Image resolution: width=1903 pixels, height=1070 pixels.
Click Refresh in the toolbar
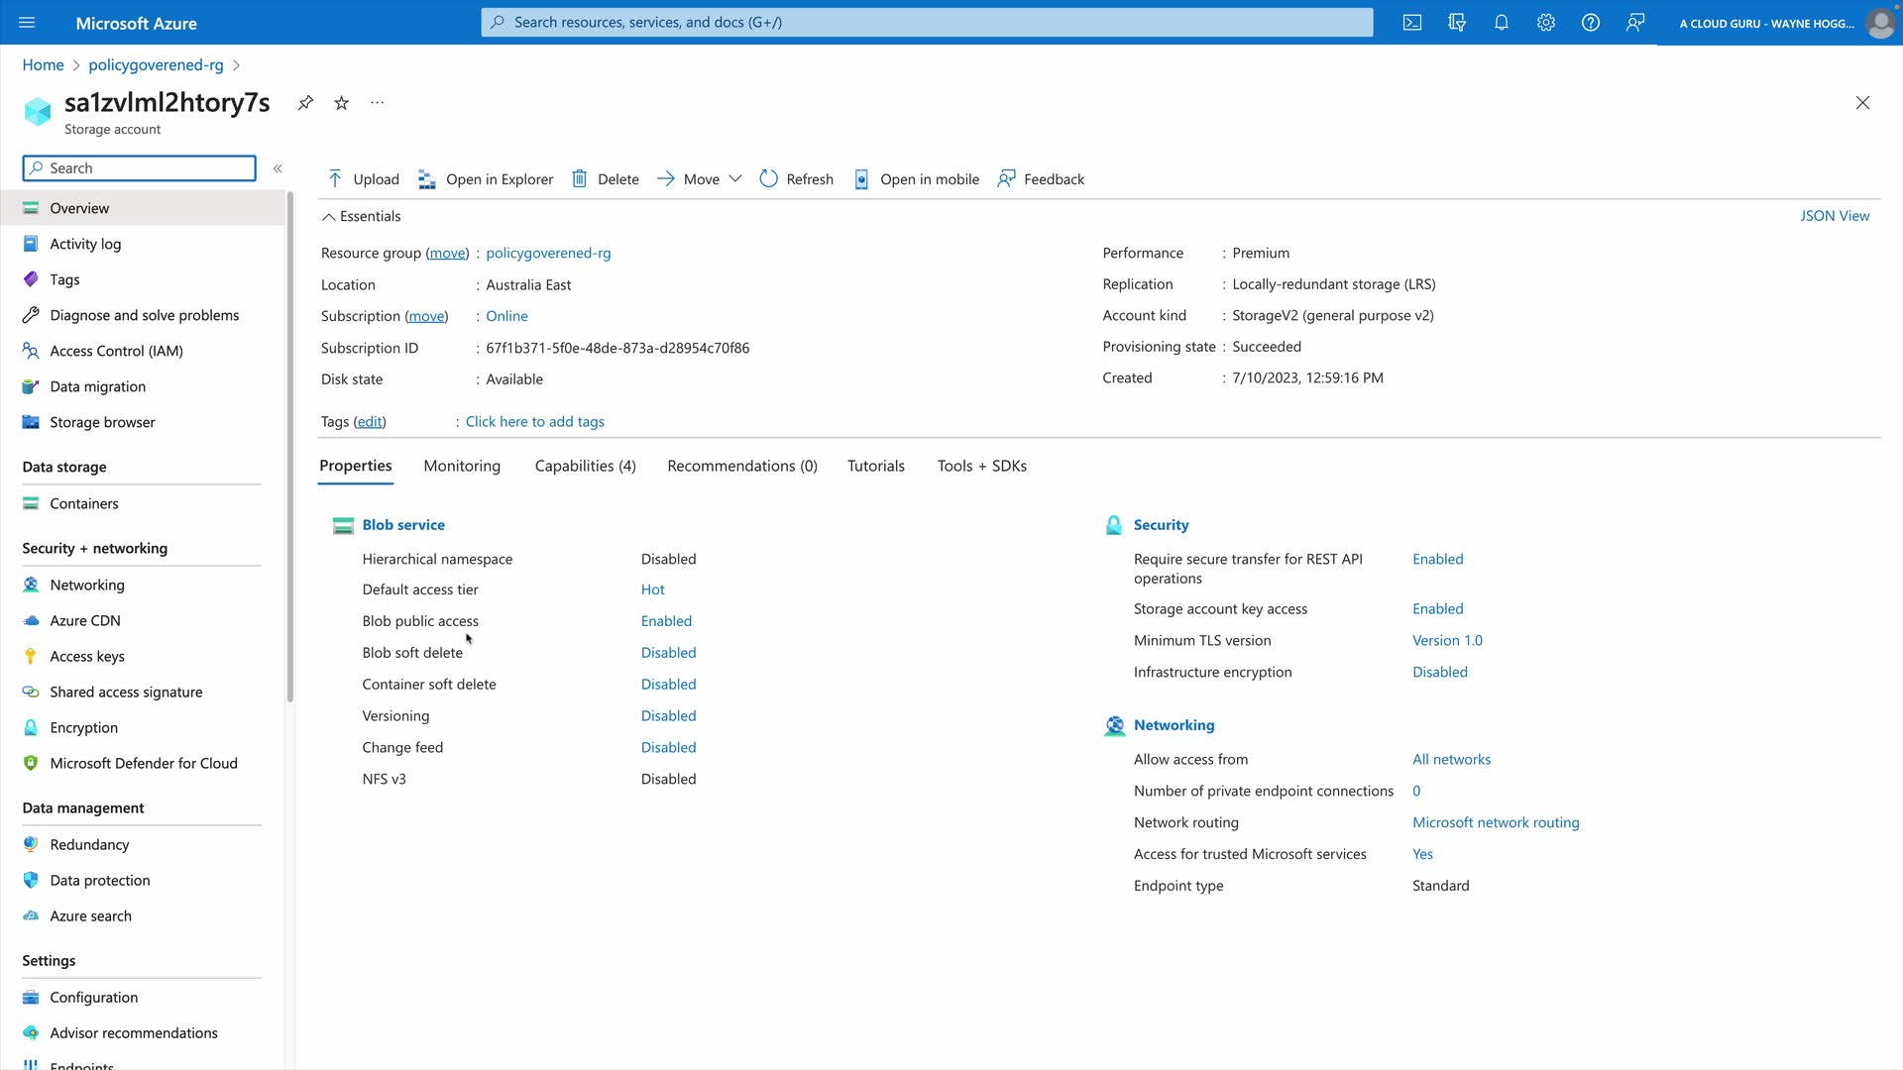click(x=796, y=179)
